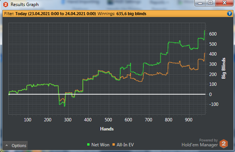Click the Net Won legend label
The width and height of the screenshot is (235, 152).
pyautogui.click(x=100, y=145)
